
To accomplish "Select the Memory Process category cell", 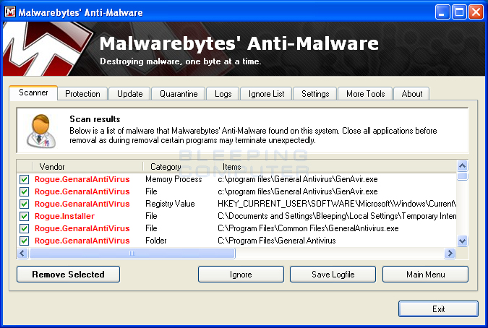I will click(x=174, y=179).
